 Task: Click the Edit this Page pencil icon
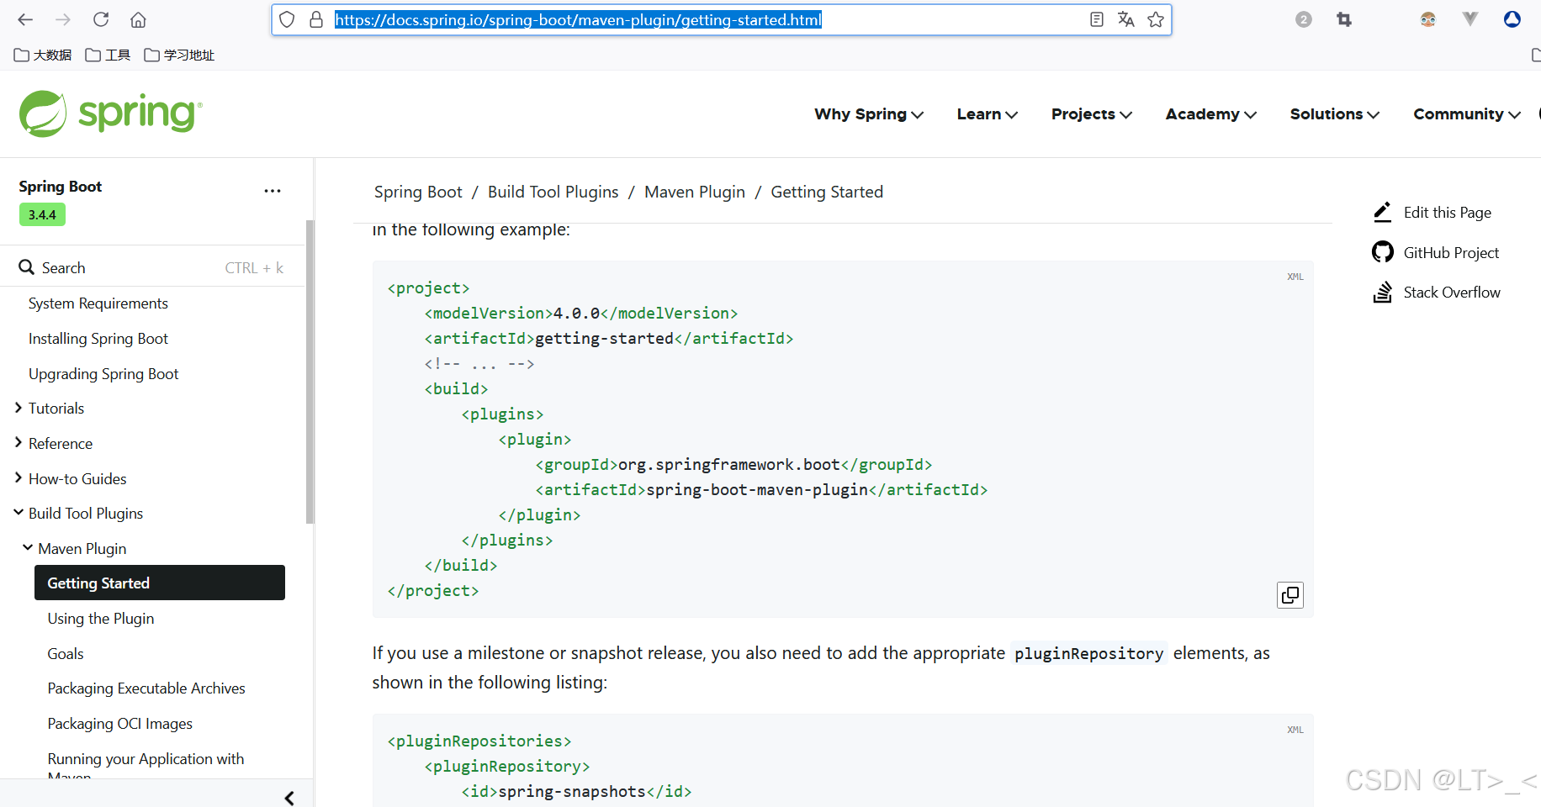(x=1382, y=212)
